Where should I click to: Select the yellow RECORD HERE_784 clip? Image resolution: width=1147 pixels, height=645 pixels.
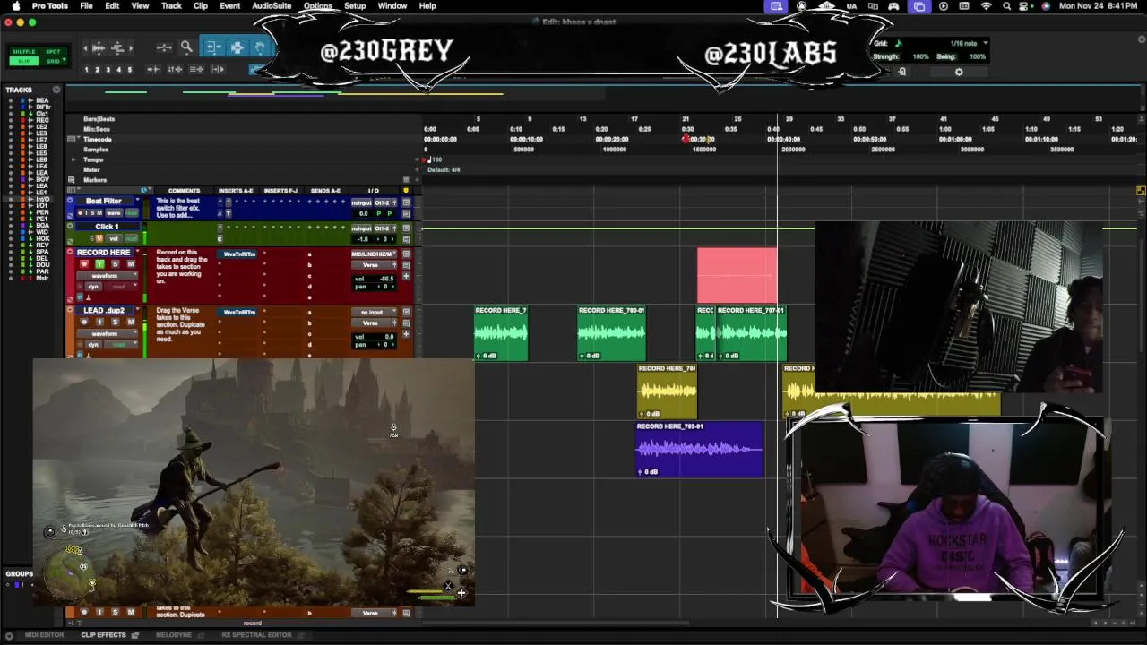click(x=667, y=391)
